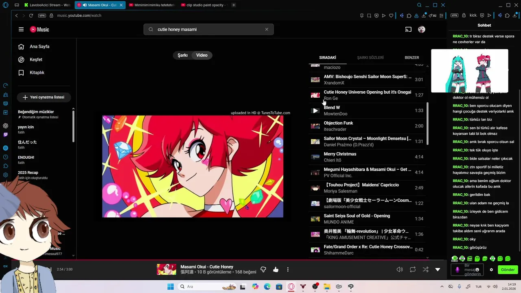Switch to LavoboAcici Stream browser tab
The width and height of the screenshot is (521, 293).
[47, 5]
